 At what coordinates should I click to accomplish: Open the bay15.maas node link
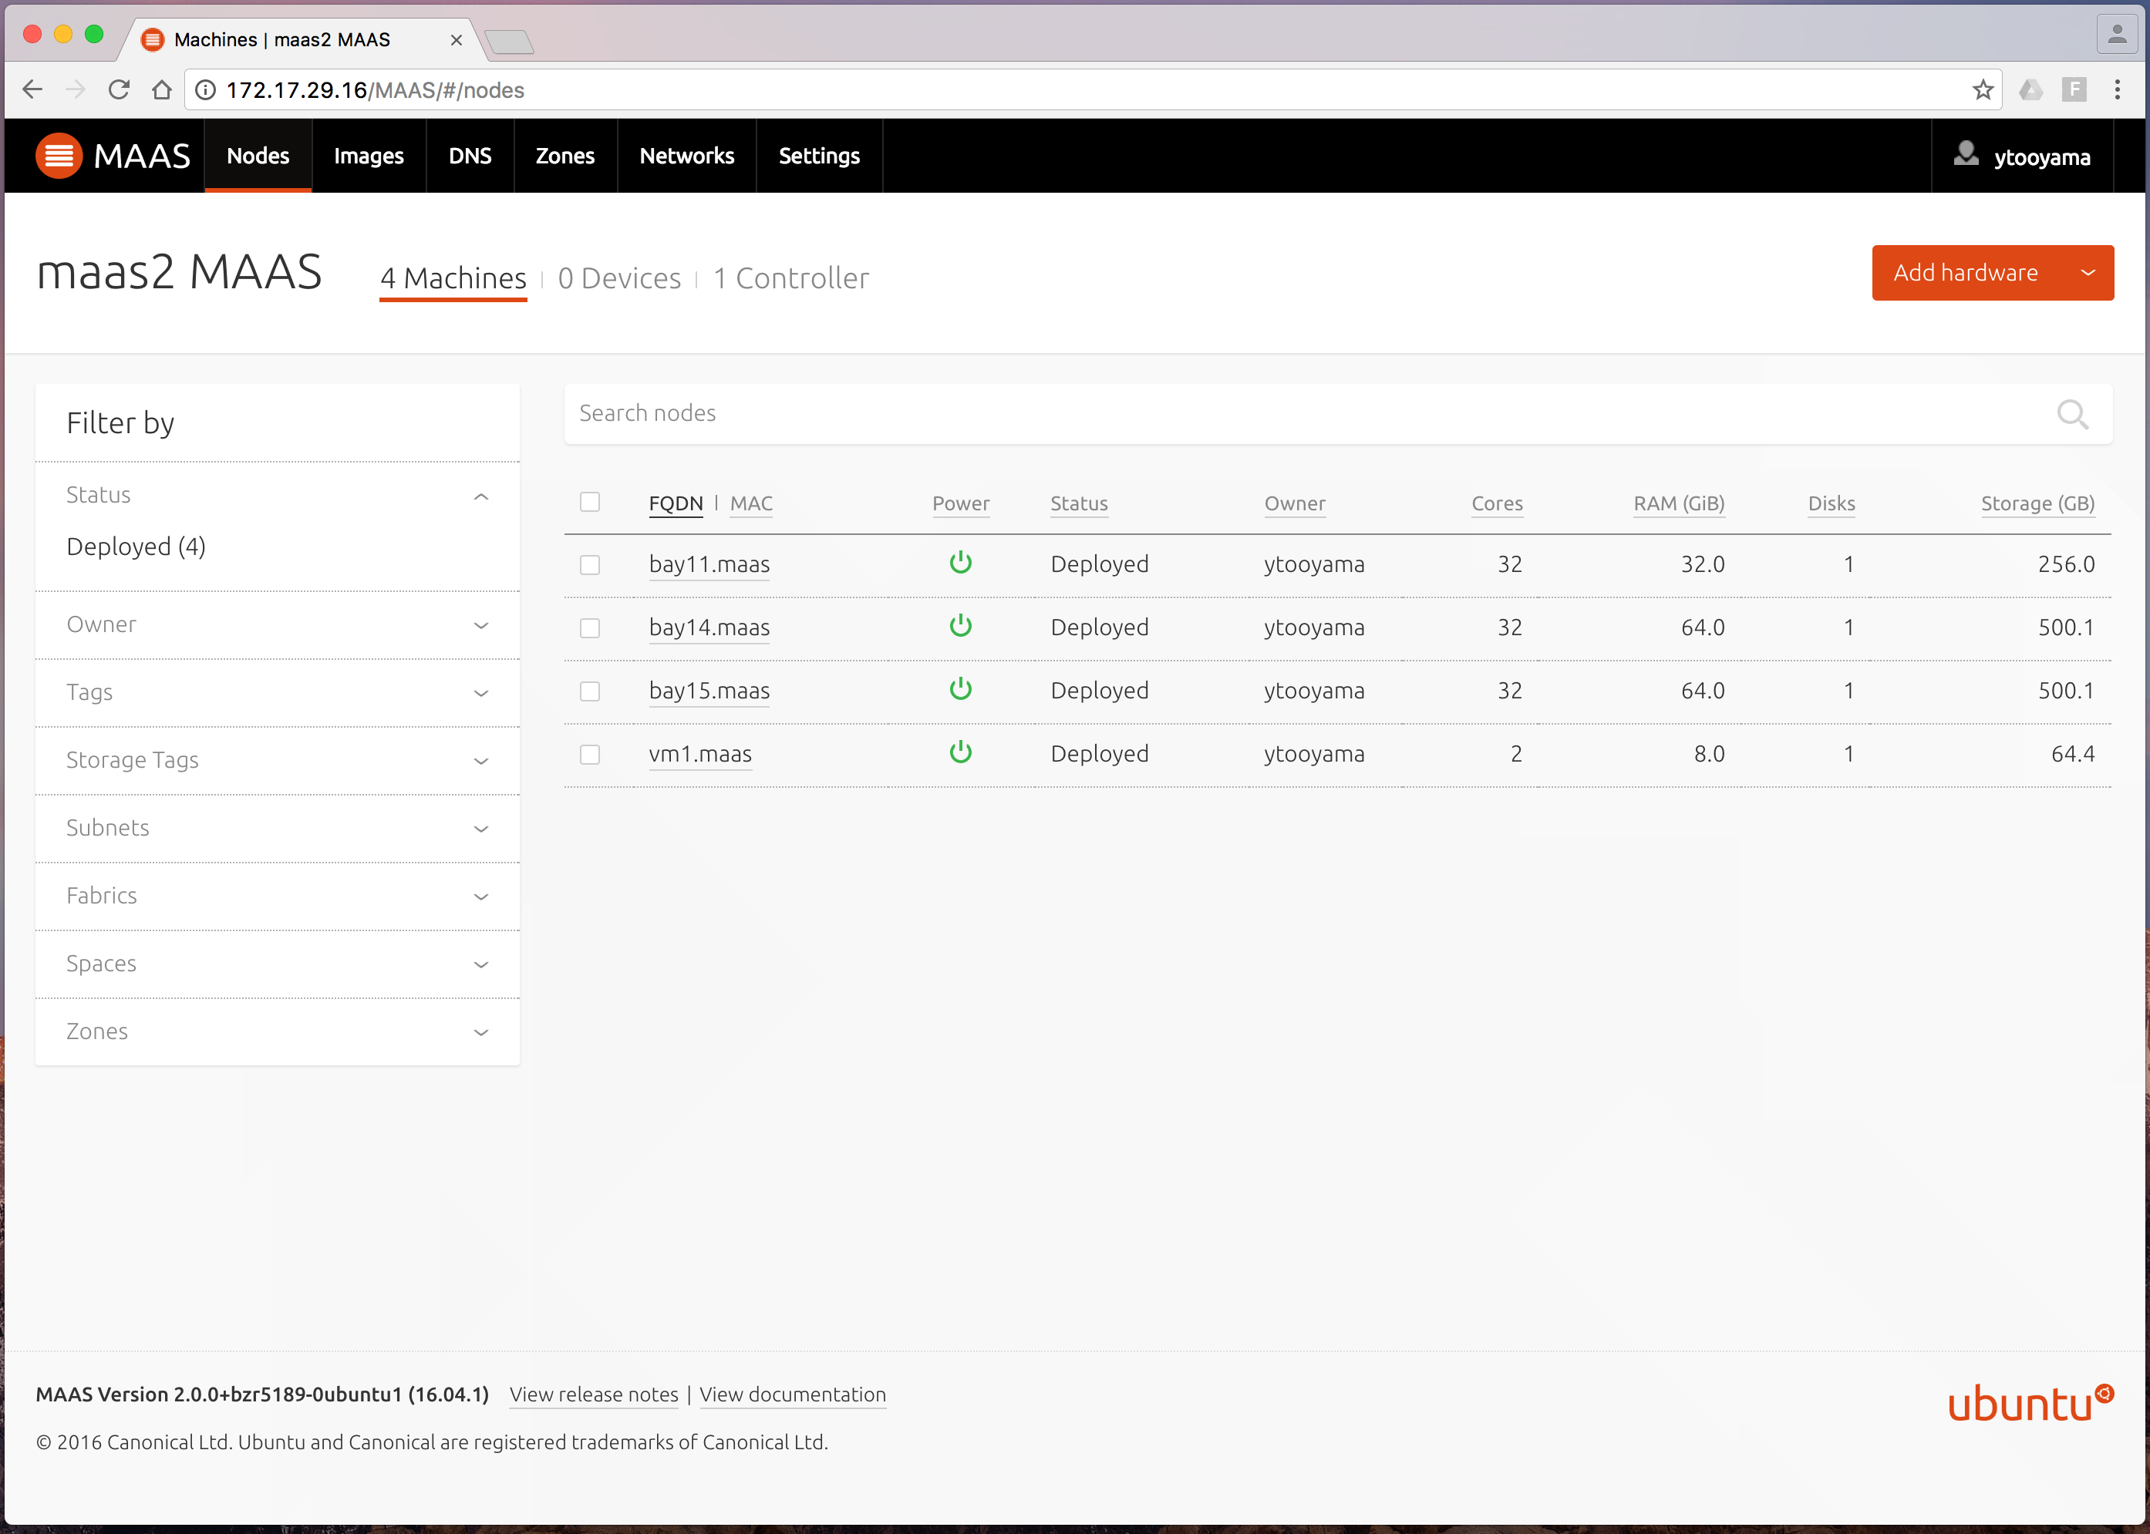tap(709, 691)
